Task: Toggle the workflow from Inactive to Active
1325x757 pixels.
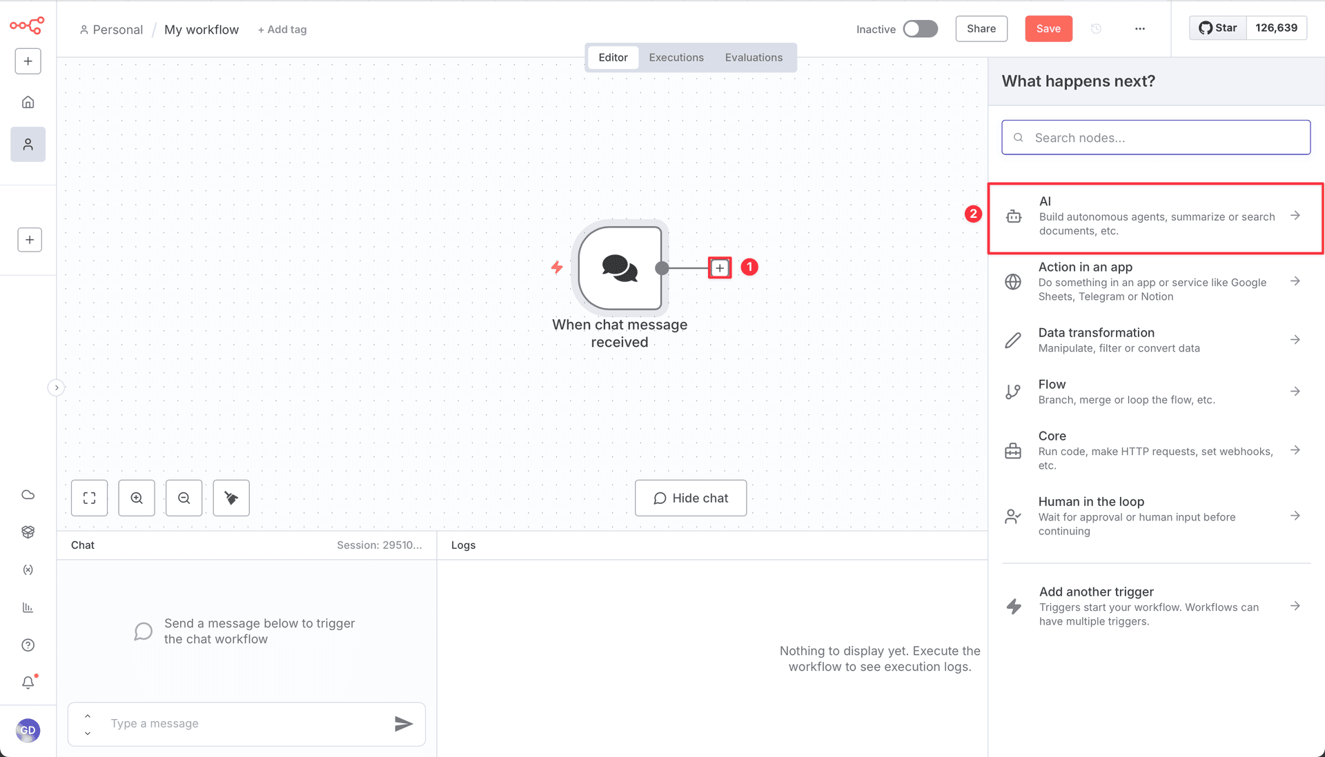Action: [920, 29]
